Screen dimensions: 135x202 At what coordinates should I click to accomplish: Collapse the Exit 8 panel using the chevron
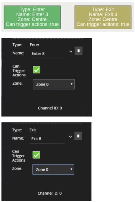pyautogui.click(x=70, y=137)
